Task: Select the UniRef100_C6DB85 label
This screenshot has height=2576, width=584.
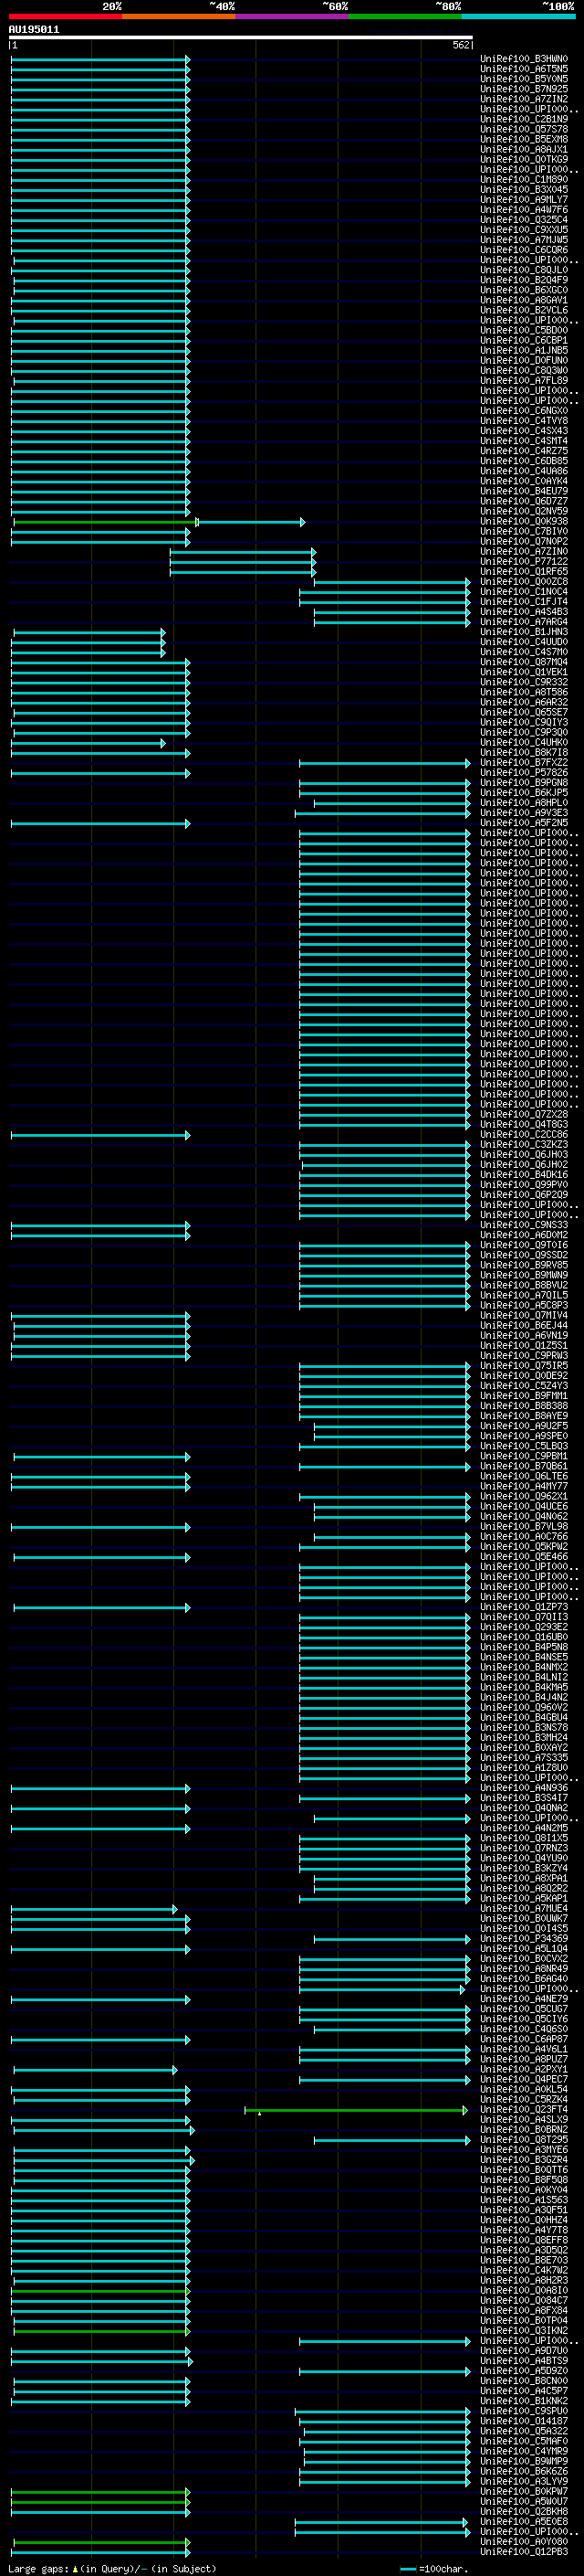Action: click(x=524, y=461)
